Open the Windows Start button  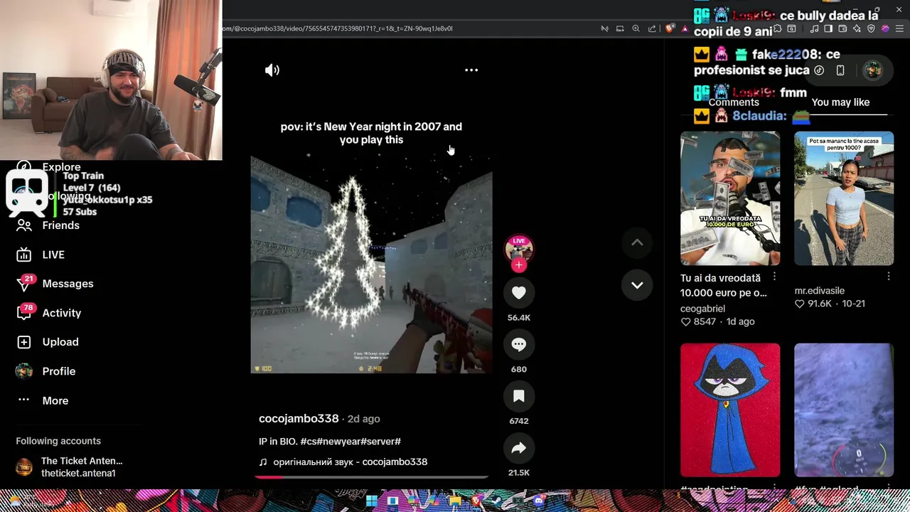(x=372, y=501)
